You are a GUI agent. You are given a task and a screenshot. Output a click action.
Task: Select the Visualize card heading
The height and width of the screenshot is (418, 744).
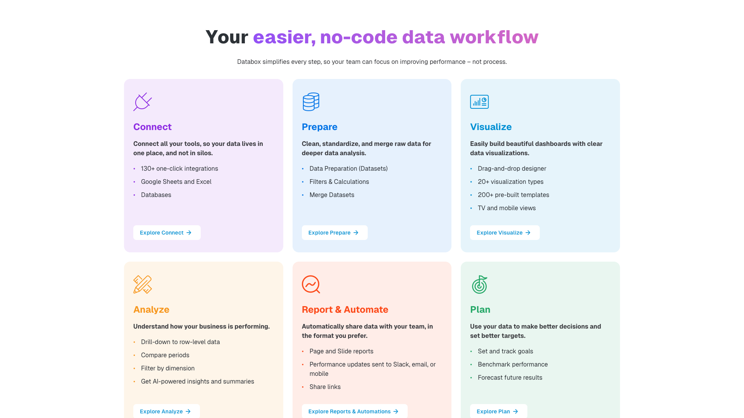[491, 127]
